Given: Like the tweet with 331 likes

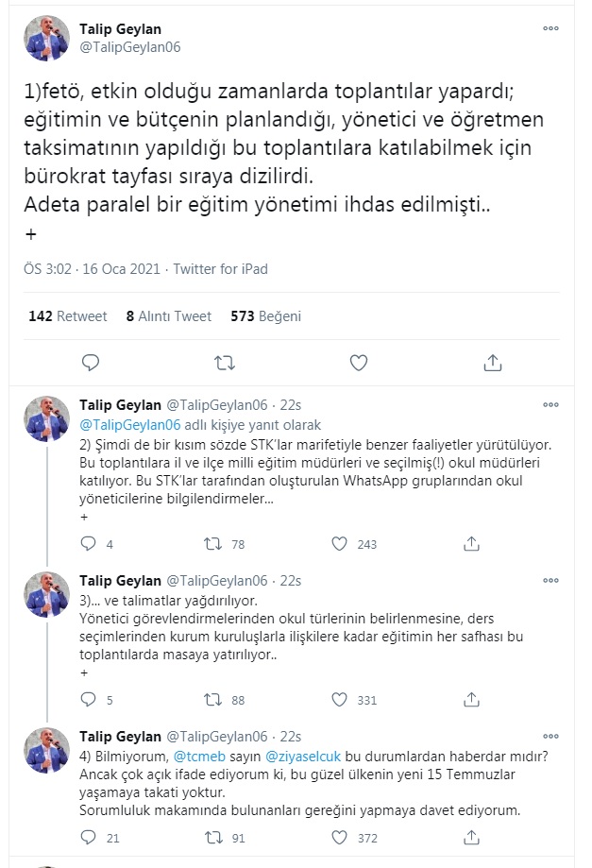Looking at the screenshot, I should click(341, 700).
